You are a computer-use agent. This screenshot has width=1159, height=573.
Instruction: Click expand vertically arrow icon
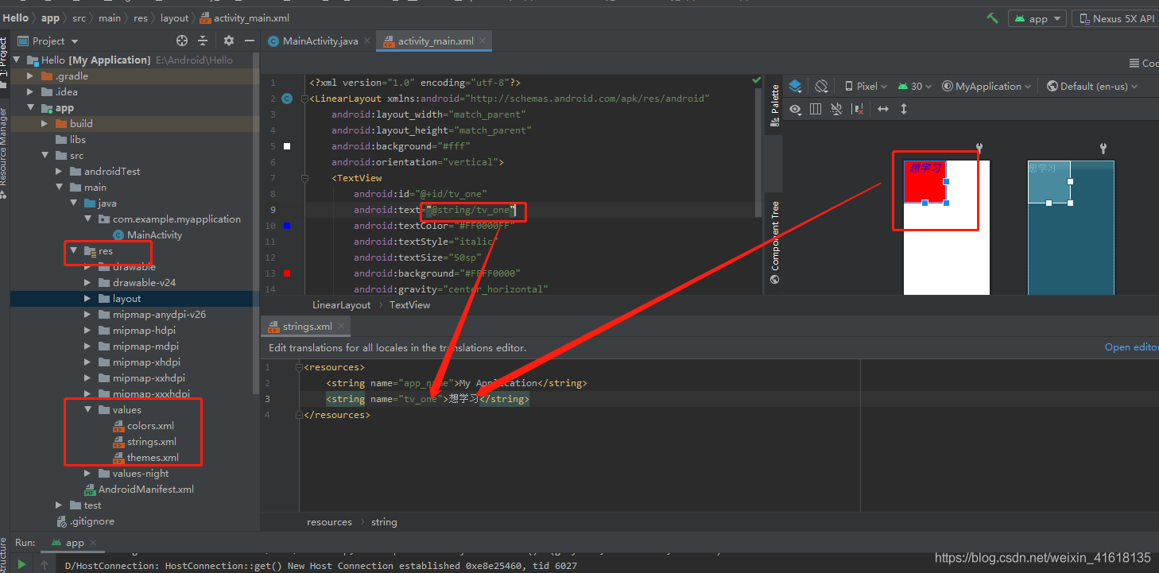(x=904, y=109)
